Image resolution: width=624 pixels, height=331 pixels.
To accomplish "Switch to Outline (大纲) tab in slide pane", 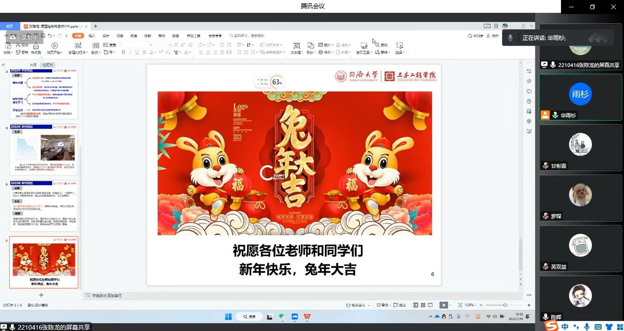I will coord(32,65).
